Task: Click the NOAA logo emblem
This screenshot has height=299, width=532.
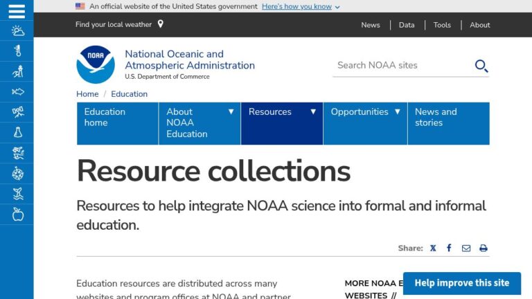Action: click(96, 64)
